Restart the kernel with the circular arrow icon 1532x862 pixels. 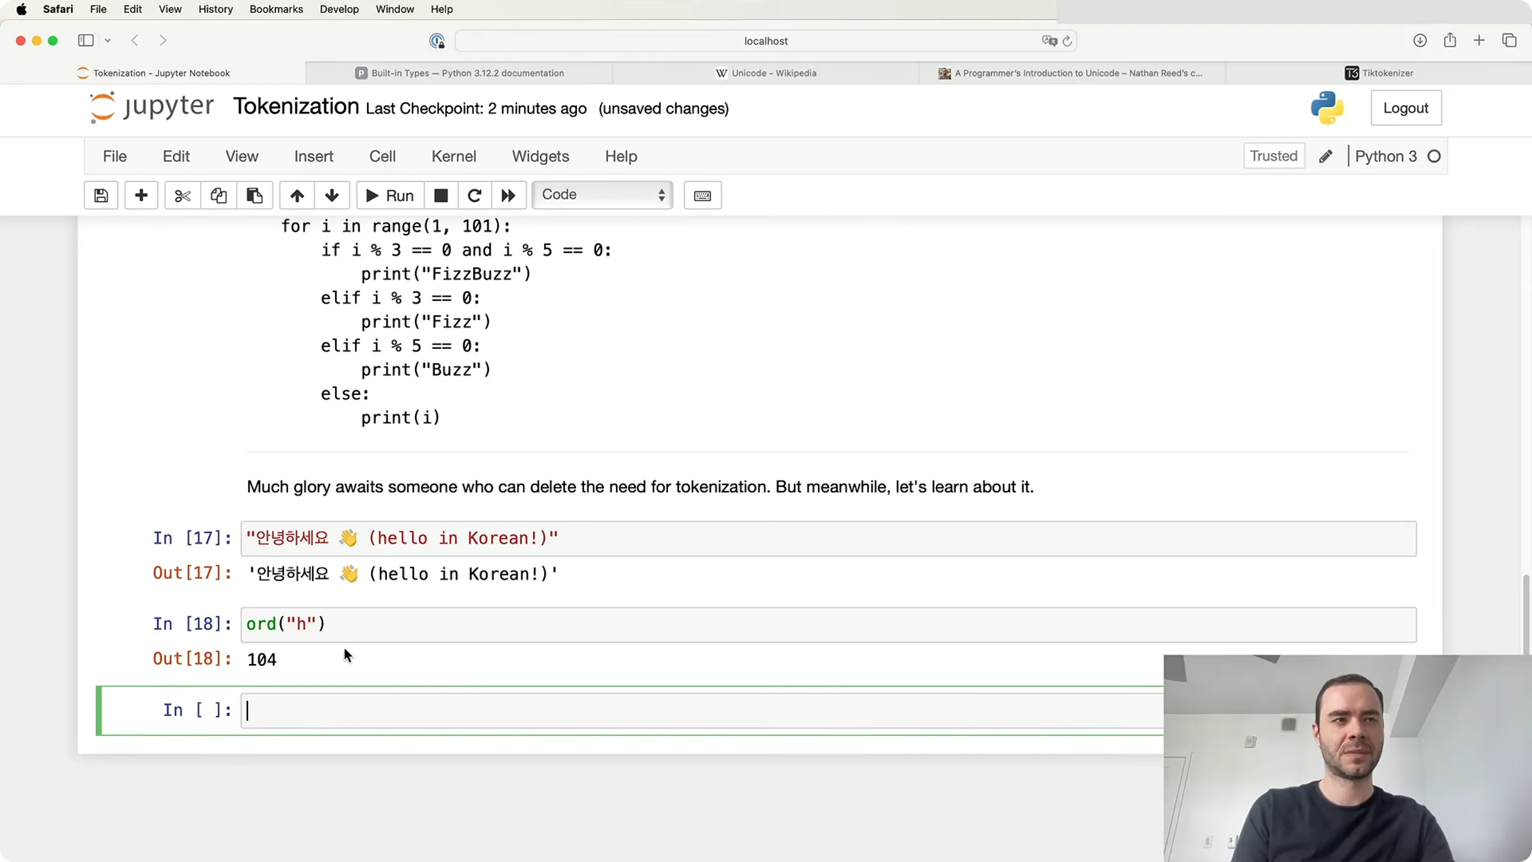(x=474, y=195)
